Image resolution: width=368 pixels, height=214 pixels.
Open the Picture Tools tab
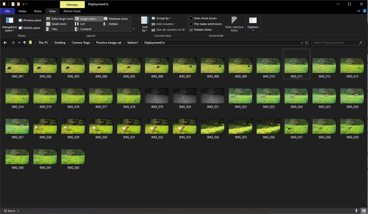point(72,11)
